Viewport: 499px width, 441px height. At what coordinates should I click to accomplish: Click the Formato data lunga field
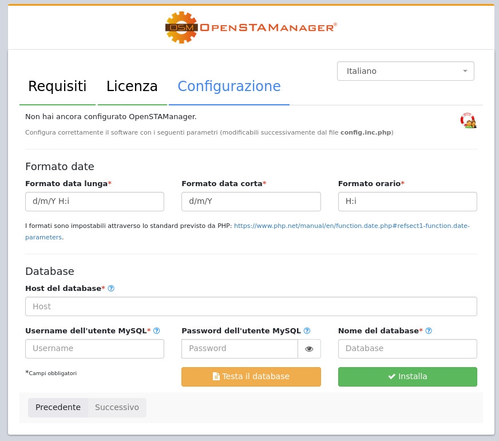click(94, 202)
